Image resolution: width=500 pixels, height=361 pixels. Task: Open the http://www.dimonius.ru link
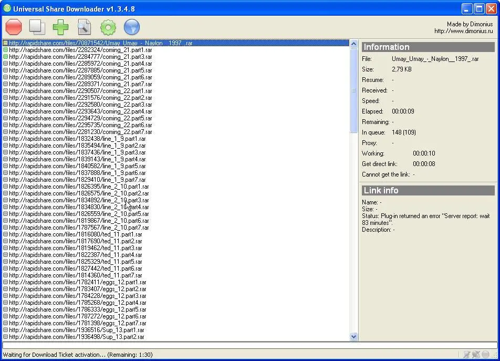coord(463,31)
